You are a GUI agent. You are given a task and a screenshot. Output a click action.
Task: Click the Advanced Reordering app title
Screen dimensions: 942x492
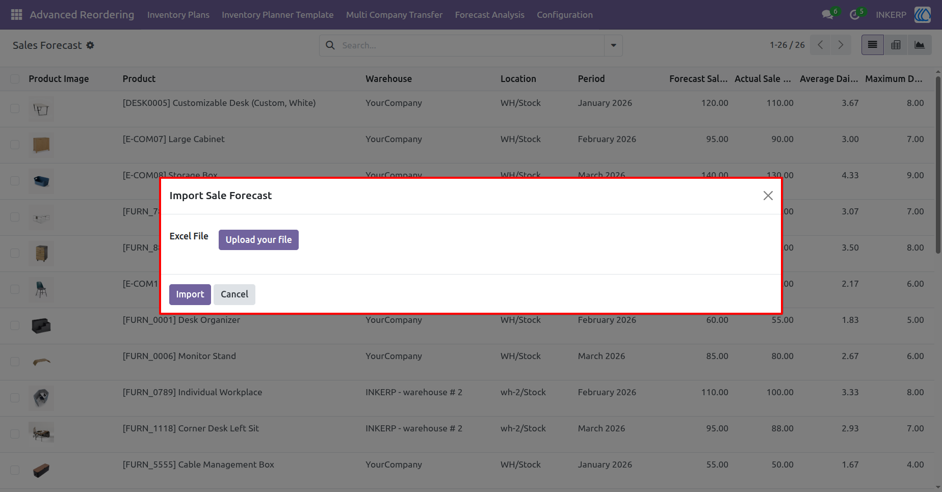tap(82, 15)
